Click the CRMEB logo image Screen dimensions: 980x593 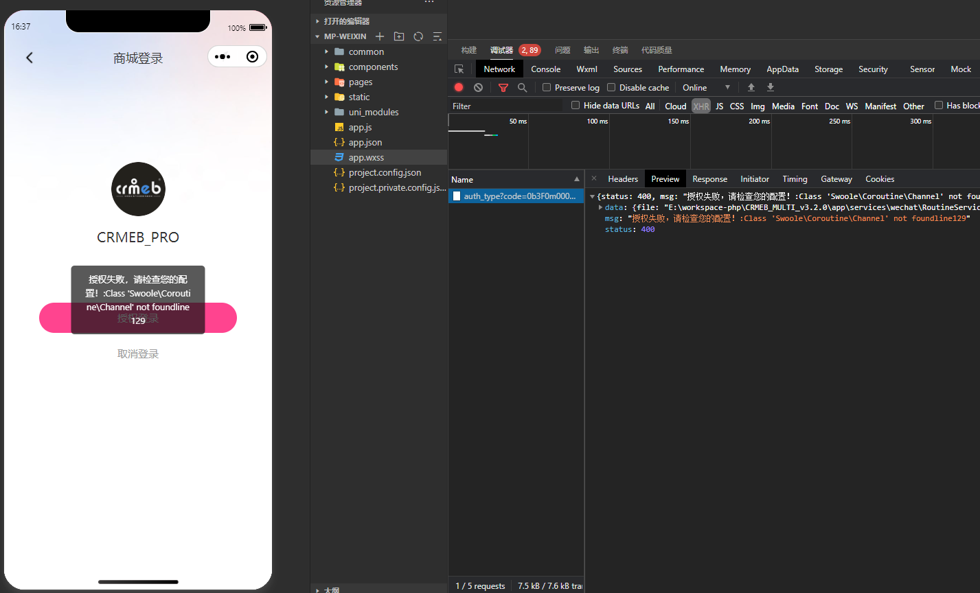click(138, 189)
